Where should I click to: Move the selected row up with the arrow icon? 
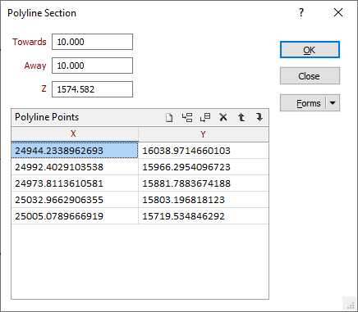pos(241,118)
